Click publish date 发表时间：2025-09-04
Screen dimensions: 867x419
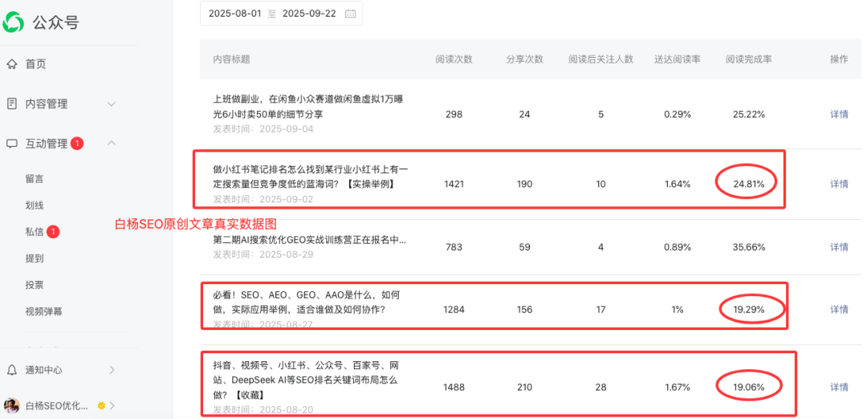[263, 129]
